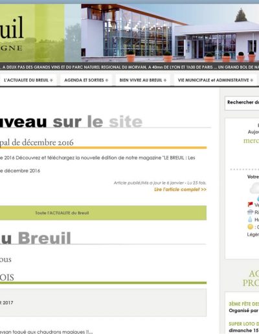Open 'Lire l'article complet >>' link
This screenshot has width=259, height=334.
(180, 190)
